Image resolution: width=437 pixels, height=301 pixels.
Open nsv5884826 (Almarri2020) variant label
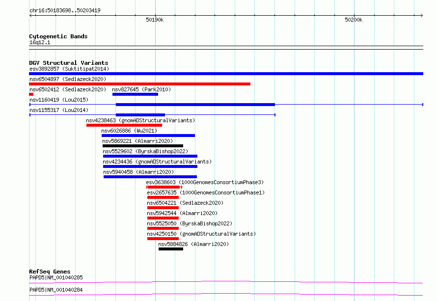tap(193, 244)
